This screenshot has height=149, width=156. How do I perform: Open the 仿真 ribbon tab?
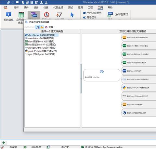46,7
